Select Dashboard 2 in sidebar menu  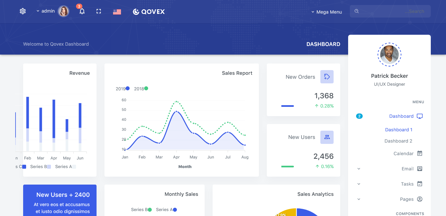[x=398, y=141]
